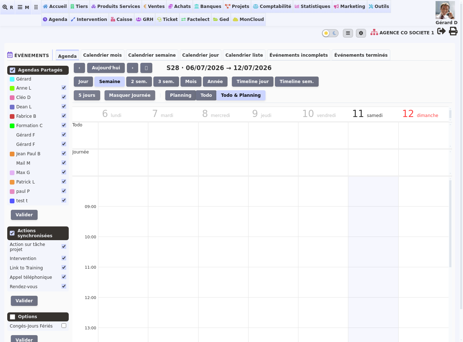Open the Marketing menu

pos(349,7)
